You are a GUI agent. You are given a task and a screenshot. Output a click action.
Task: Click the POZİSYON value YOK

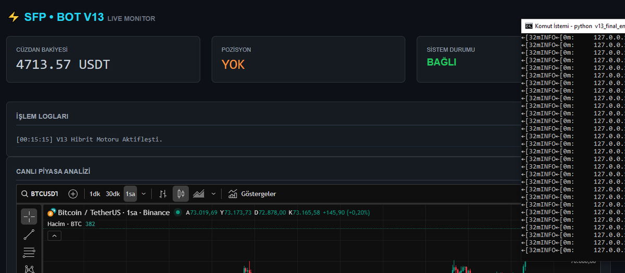pyautogui.click(x=233, y=64)
